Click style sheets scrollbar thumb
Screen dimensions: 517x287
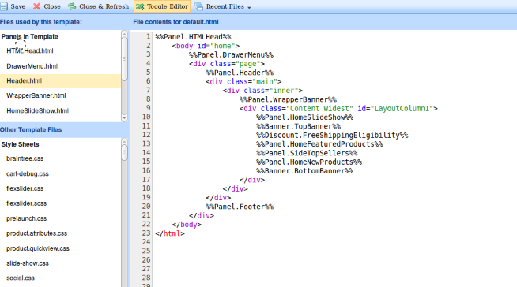(x=124, y=153)
